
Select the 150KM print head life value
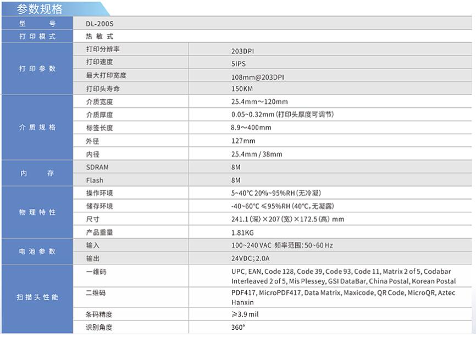tap(242, 89)
